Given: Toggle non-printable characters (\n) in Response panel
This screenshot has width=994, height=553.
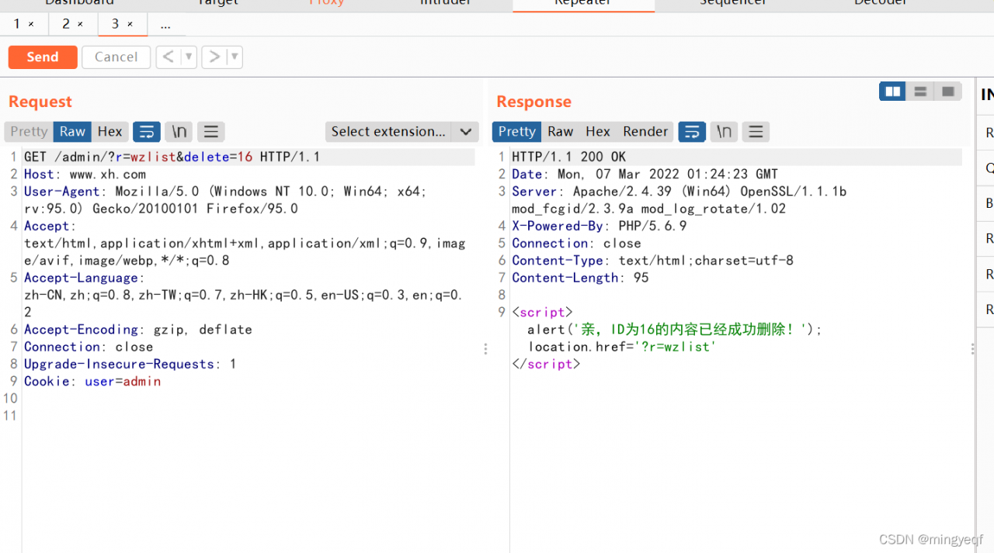Looking at the screenshot, I should (725, 132).
